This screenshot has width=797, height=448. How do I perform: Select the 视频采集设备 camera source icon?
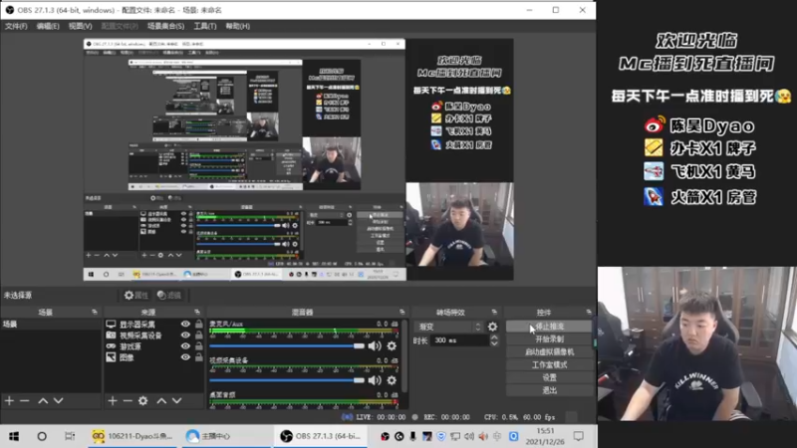point(111,336)
